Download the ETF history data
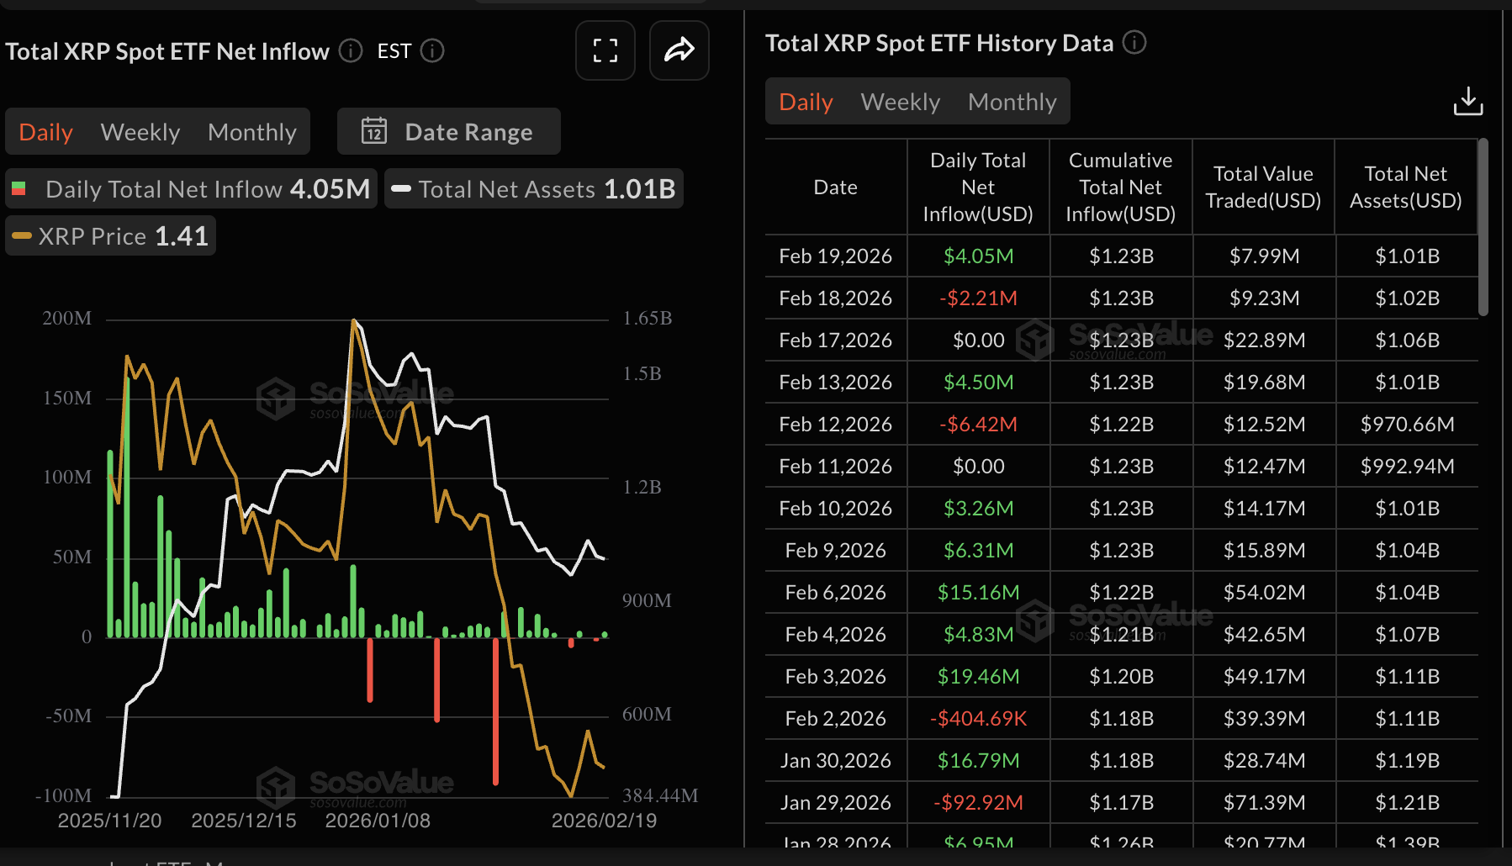This screenshot has height=866, width=1512. pyautogui.click(x=1467, y=102)
